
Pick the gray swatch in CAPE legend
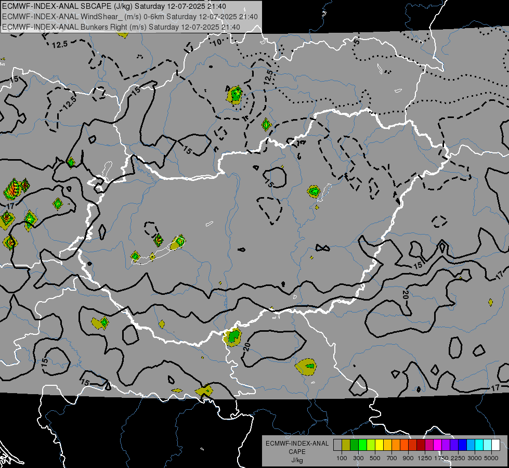(x=337, y=445)
